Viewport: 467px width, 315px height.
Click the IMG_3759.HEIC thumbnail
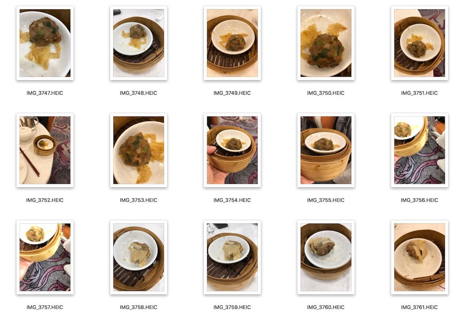coord(232,257)
